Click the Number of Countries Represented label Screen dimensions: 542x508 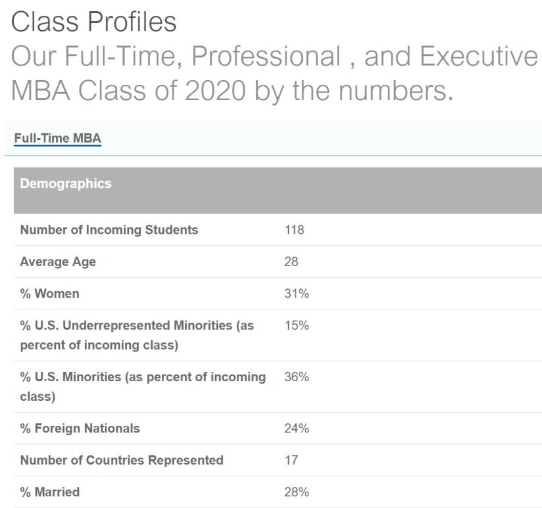coord(122,460)
